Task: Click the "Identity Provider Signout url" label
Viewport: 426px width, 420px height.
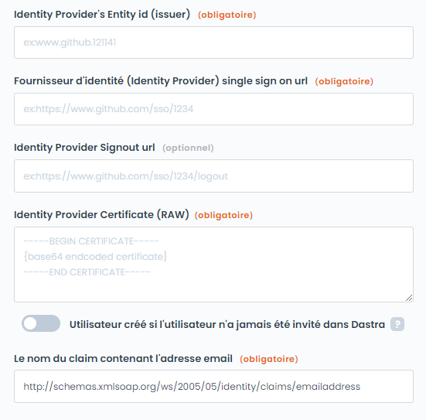Action: pos(84,148)
